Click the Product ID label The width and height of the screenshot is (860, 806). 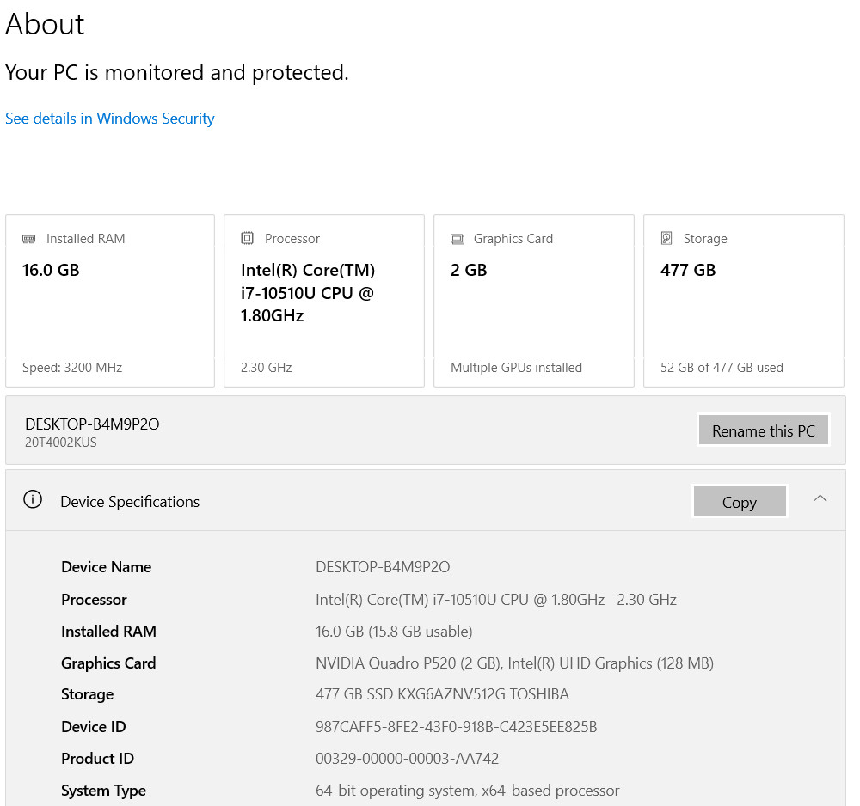(98, 759)
